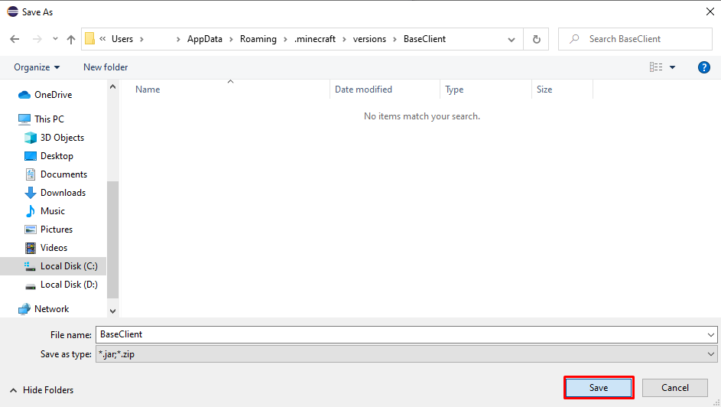Click the forward navigation arrow

pyautogui.click(x=37, y=39)
